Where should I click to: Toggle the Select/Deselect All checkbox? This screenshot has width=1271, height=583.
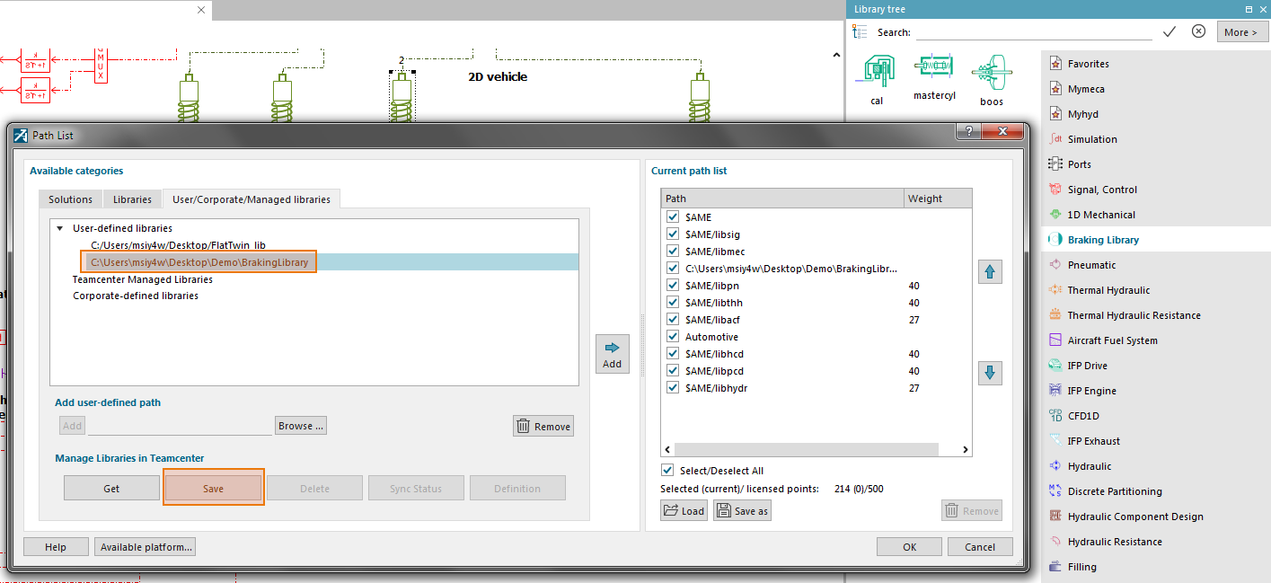click(x=668, y=470)
